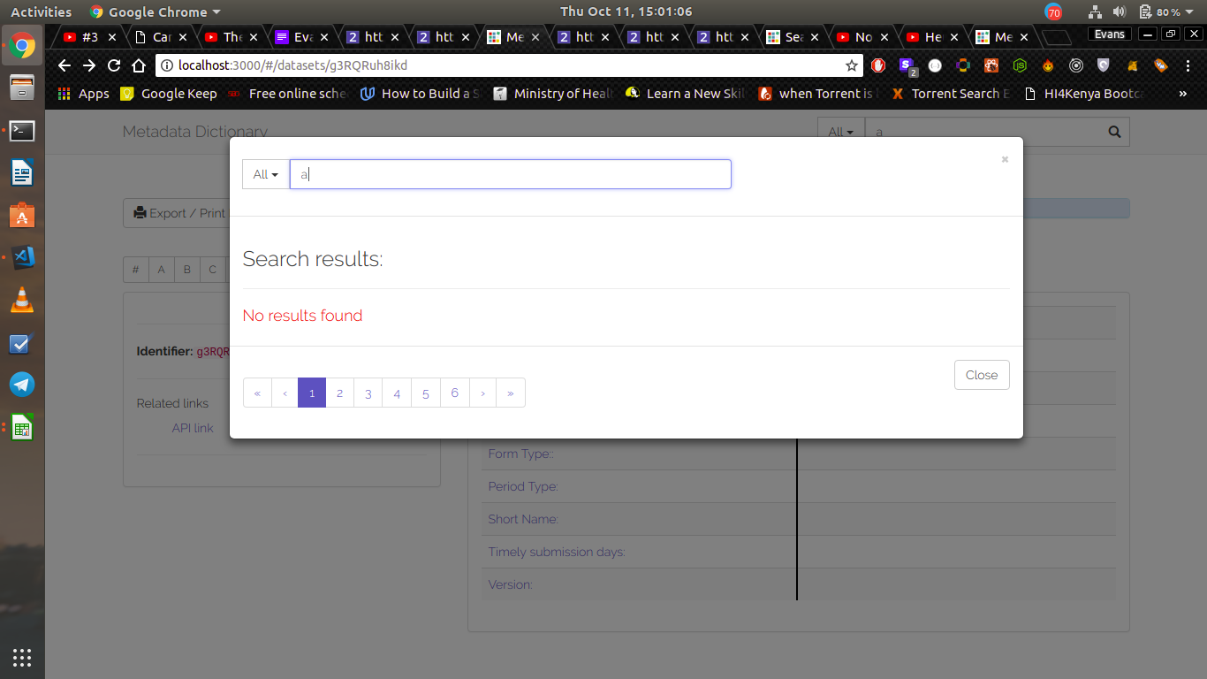Image resolution: width=1207 pixels, height=679 pixels.
Task: Click the Close button in search modal
Action: click(982, 375)
